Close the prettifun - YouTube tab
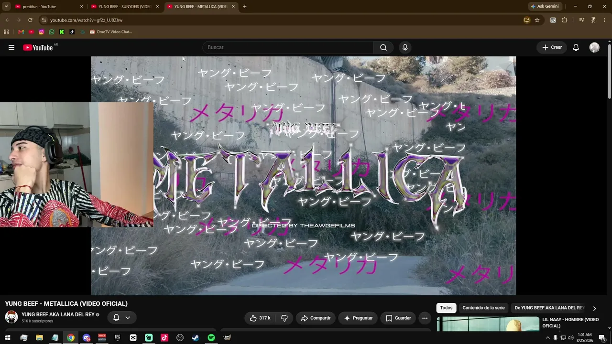Image resolution: width=612 pixels, height=344 pixels. tap(81, 7)
